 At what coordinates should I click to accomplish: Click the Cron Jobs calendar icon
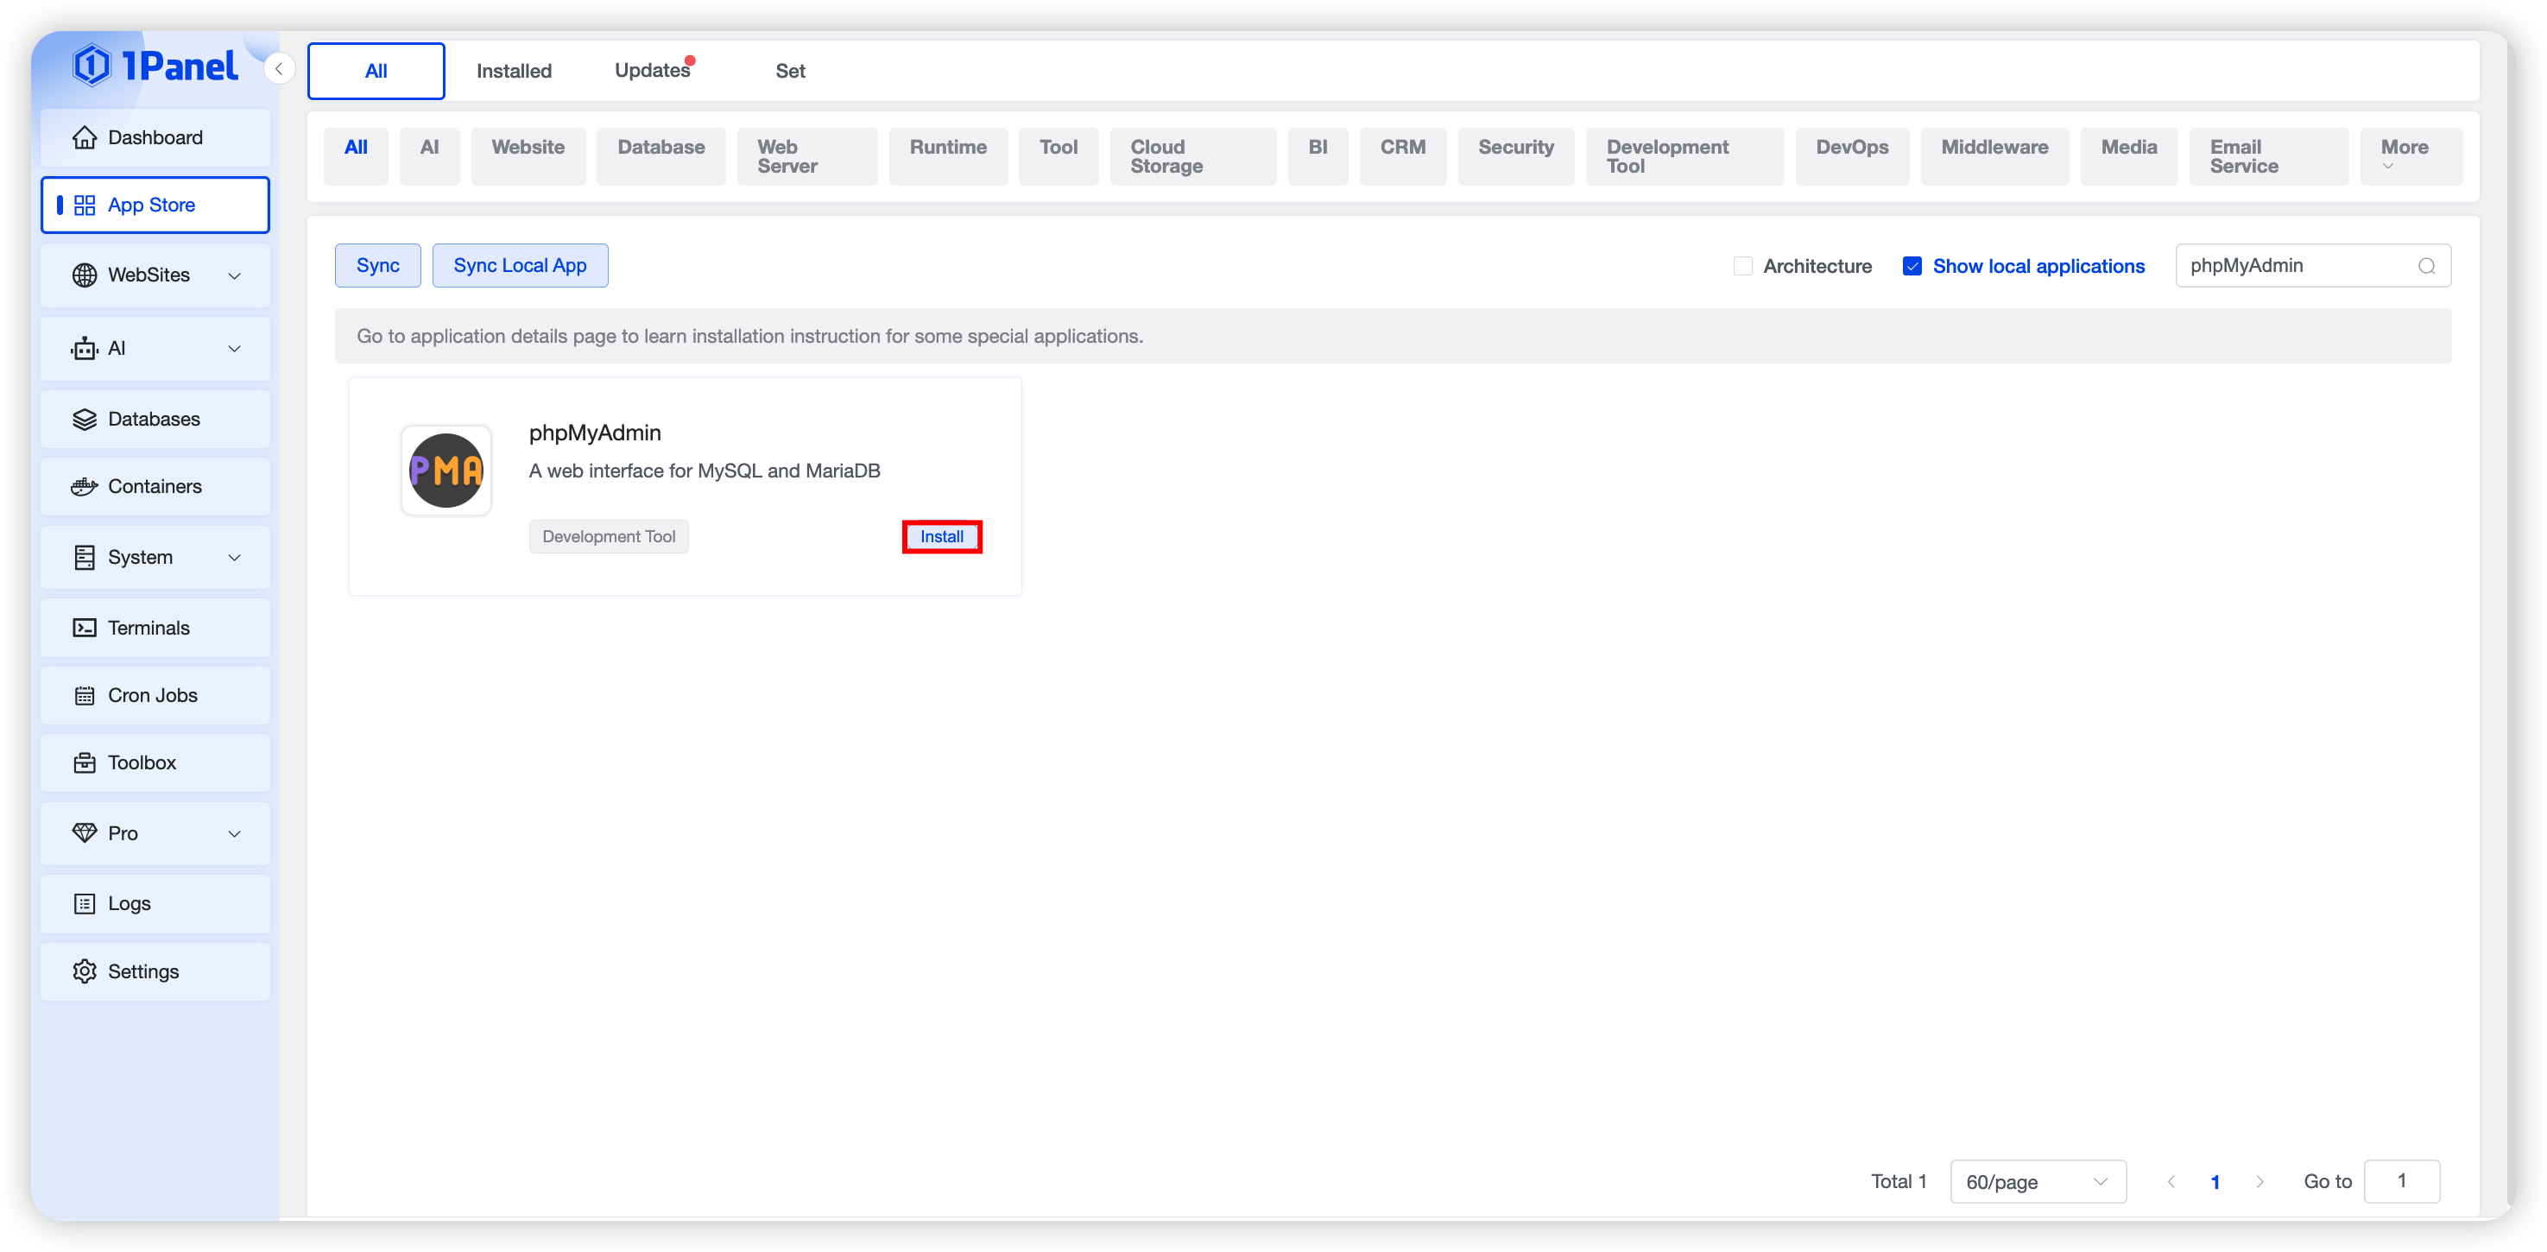point(84,695)
